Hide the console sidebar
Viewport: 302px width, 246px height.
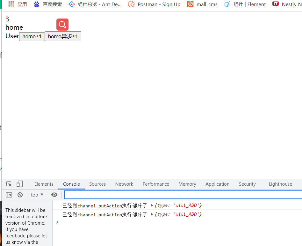9,195
